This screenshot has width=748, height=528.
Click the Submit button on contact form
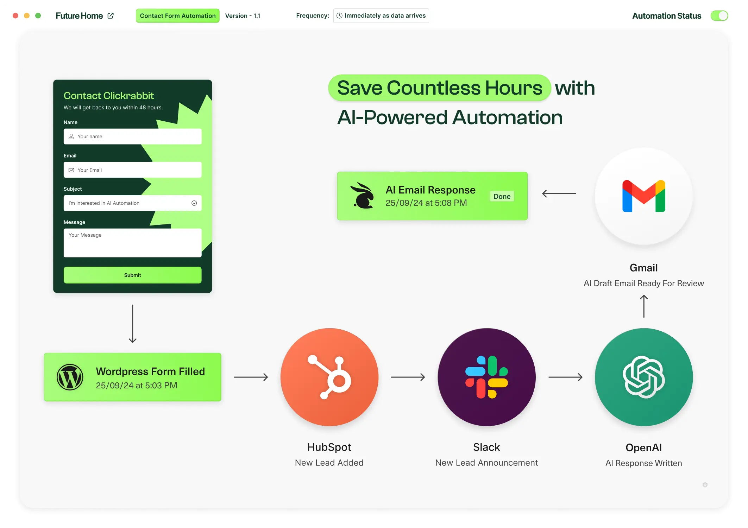tap(133, 275)
